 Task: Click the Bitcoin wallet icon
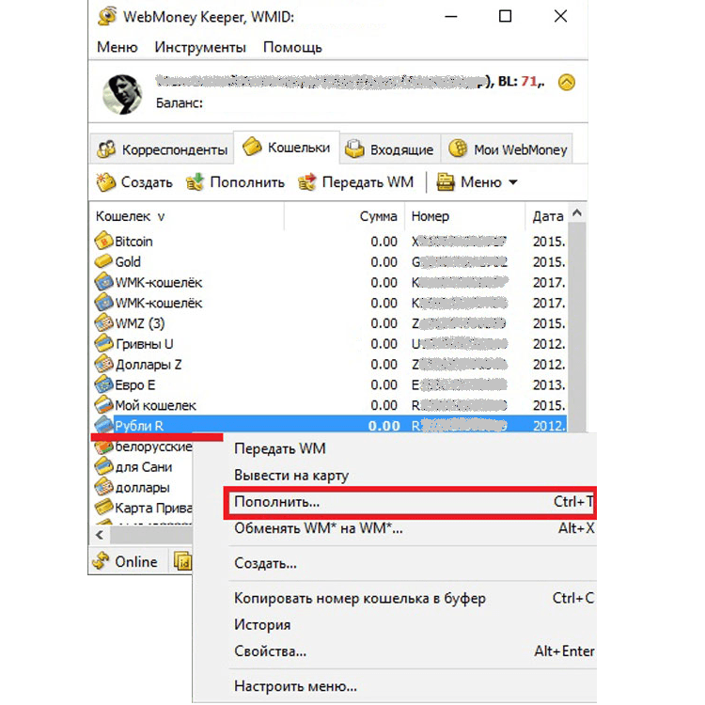103,241
